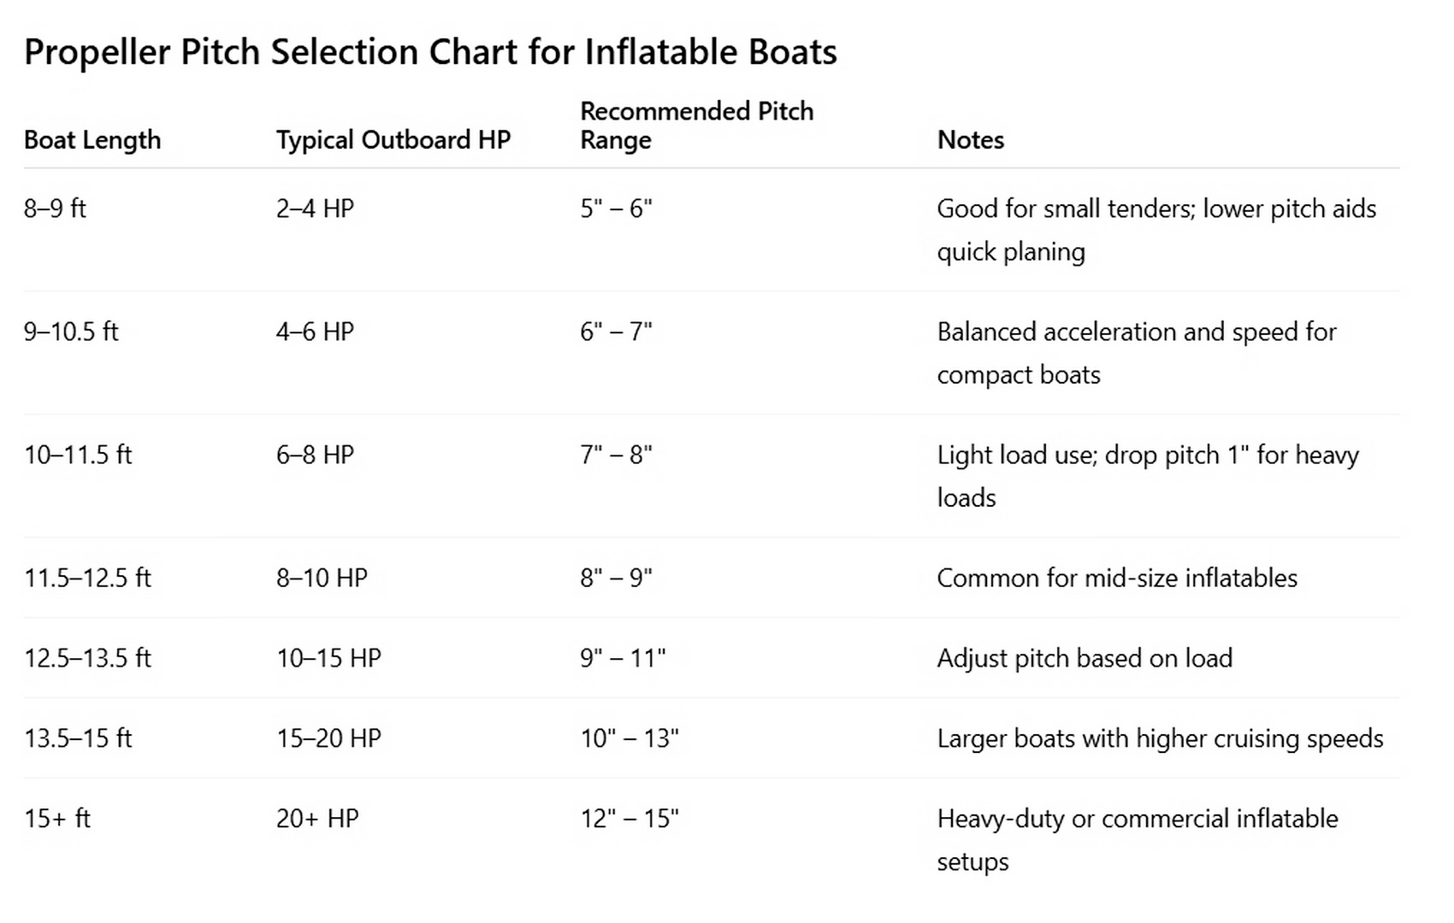Click the Propeller Pitch Selection Chart title
This screenshot has width=1454, height=923.
(x=430, y=52)
